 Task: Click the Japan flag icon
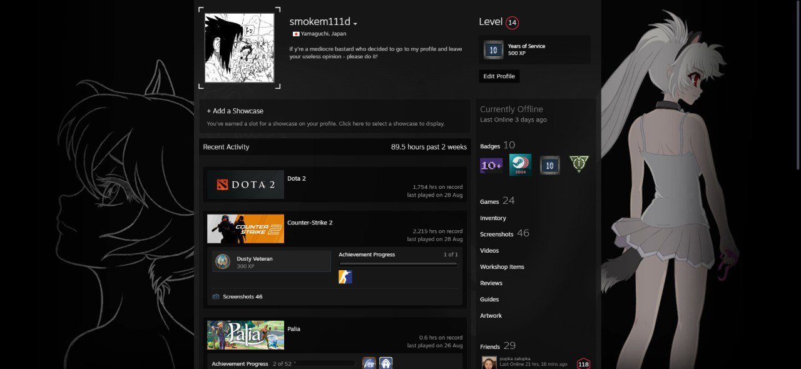[296, 34]
